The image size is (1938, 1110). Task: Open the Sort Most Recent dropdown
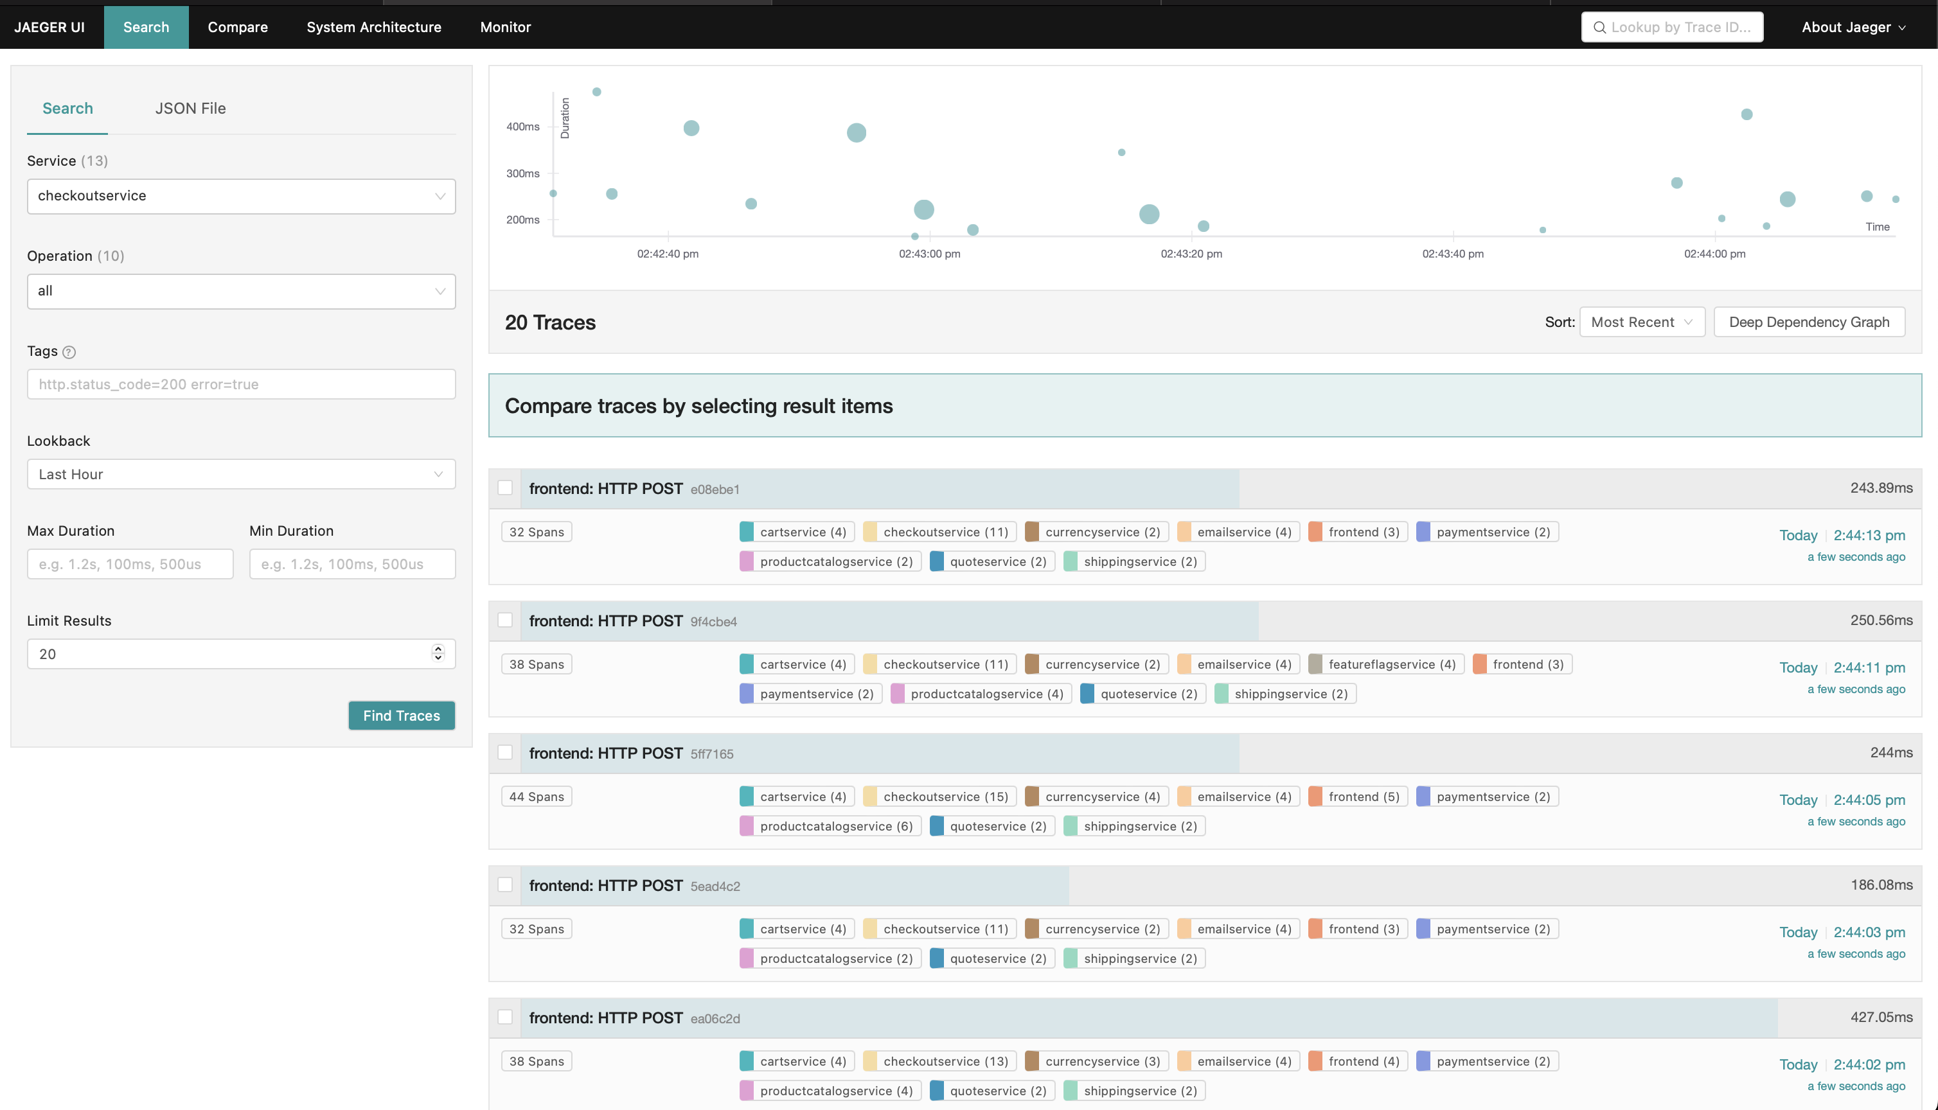[x=1641, y=322]
